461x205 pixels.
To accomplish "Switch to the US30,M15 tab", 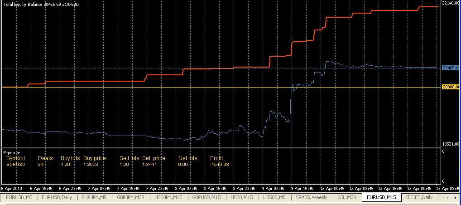I will [x=242, y=197].
